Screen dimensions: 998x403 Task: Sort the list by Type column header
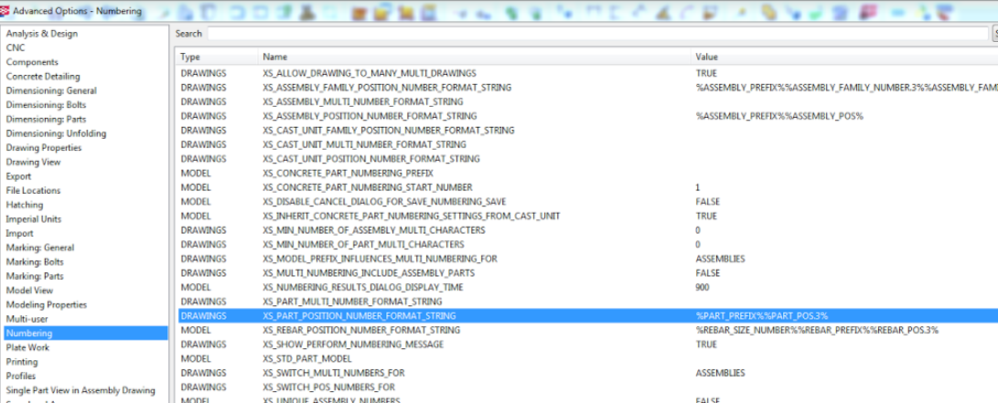tap(190, 57)
